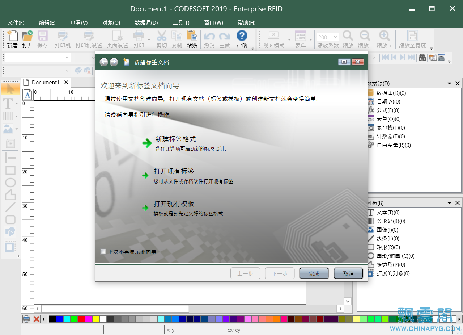Select the Ellipse drawing tool in the toolbox
This screenshot has height=335, width=463.
10,183
